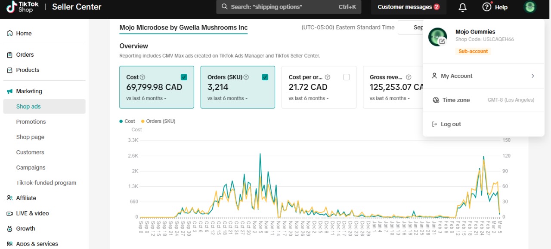Viewport: 551px width, 249px height.
Task: Uncheck the Orders (SKU) metric checkbox
Action: click(x=265, y=77)
